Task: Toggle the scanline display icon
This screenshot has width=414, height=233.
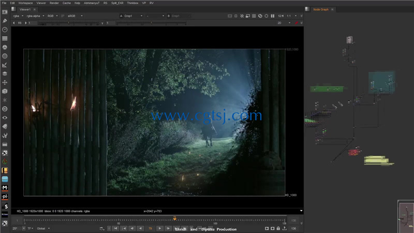Action: pos(254,16)
